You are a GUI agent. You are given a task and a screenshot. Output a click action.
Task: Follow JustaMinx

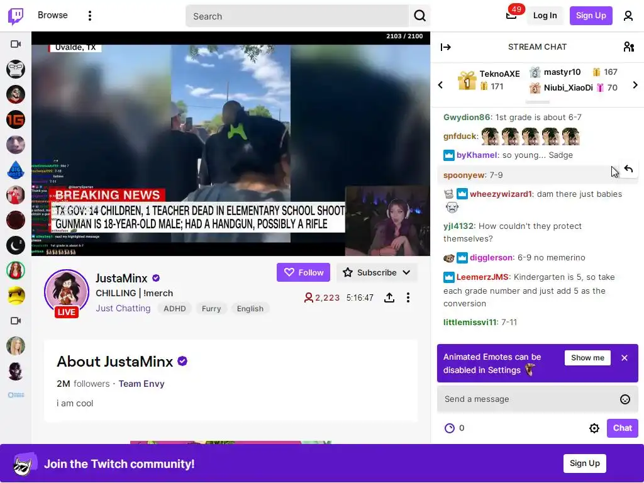pyautogui.click(x=303, y=272)
